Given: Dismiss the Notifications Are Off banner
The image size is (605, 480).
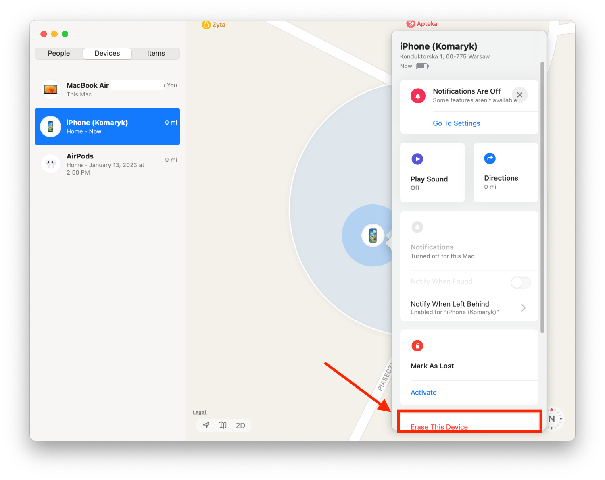Looking at the screenshot, I should click(x=519, y=95).
